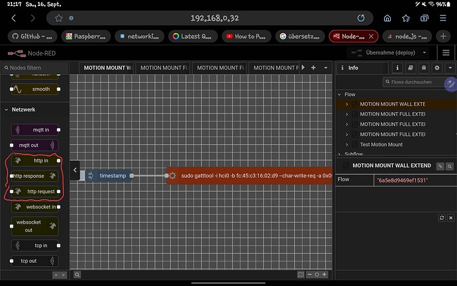Image resolution: width=457 pixels, height=286 pixels.
Task: Open the second MOTION MOUNT FU flow tab
Action: (163, 68)
